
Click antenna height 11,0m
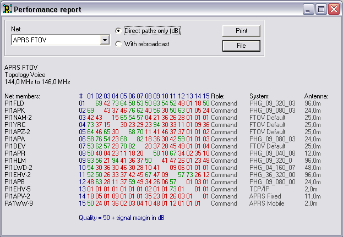click(x=313, y=196)
